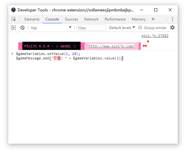Click into the Filter input field
185x152 pixels.
pos(92,28)
